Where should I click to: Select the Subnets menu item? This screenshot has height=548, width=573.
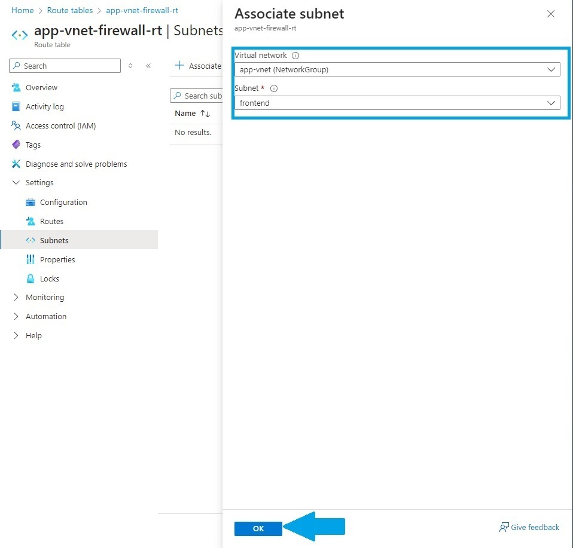click(x=54, y=241)
